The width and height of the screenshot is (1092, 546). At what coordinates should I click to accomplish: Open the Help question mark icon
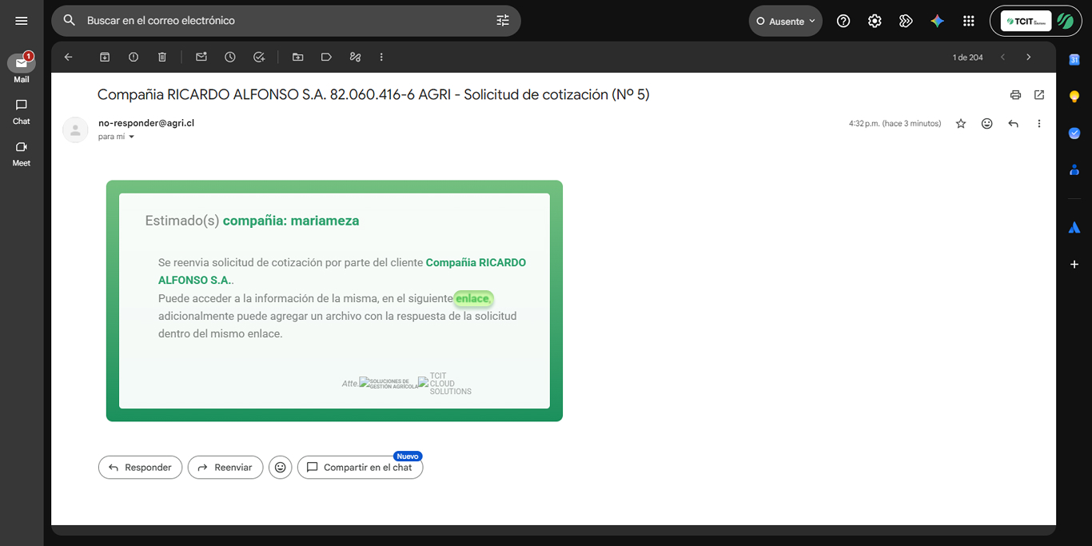coord(843,22)
